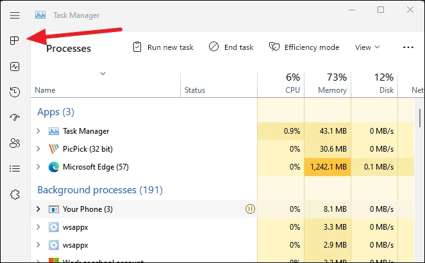Click the Task Manager row icon

(x=54, y=131)
